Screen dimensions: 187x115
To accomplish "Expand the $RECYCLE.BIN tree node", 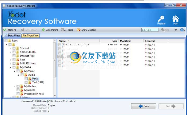I will 10,52.
